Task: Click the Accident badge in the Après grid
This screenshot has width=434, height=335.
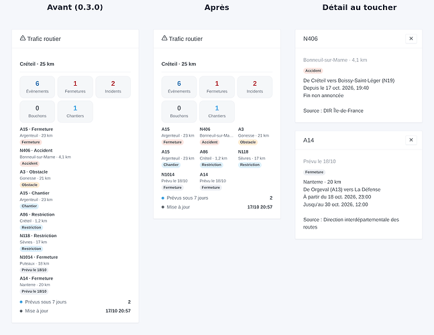Action: coord(209,142)
